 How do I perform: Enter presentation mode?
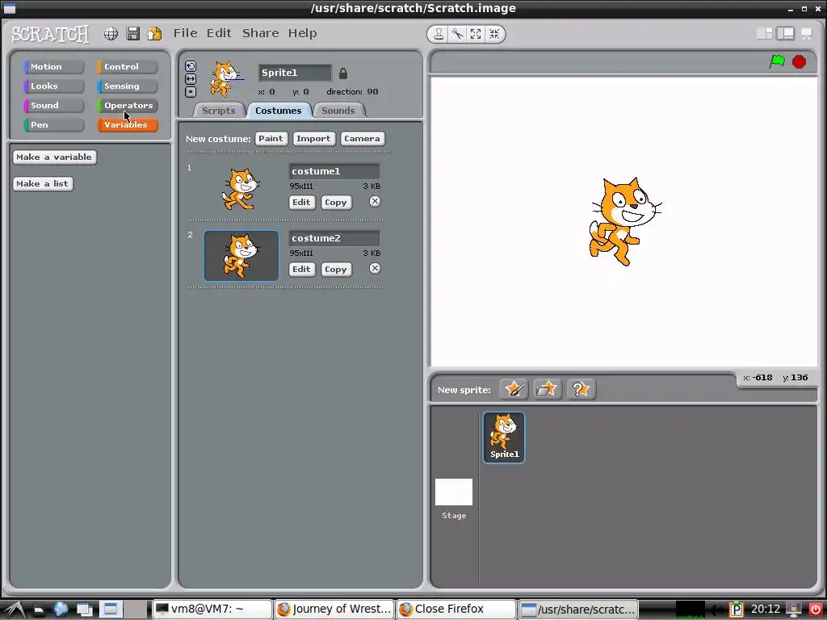click(x=807, y=34)
